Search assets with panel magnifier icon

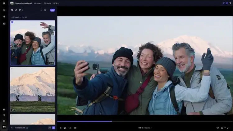pos(45,10)
